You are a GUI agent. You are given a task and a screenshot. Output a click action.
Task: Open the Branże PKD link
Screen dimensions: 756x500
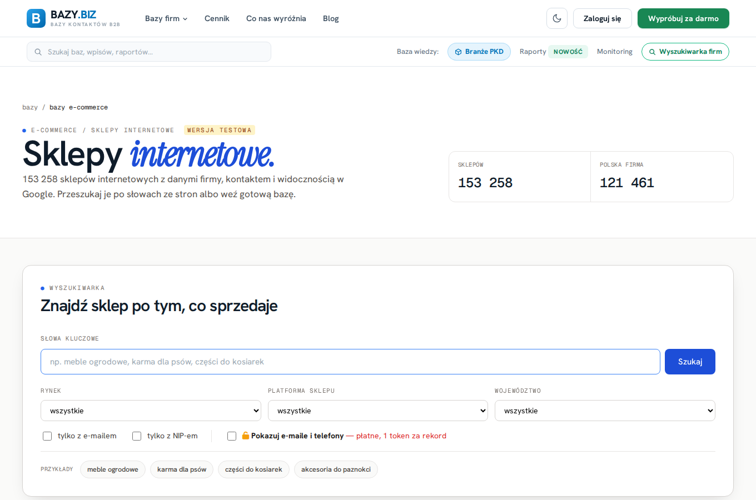point(479,52)
